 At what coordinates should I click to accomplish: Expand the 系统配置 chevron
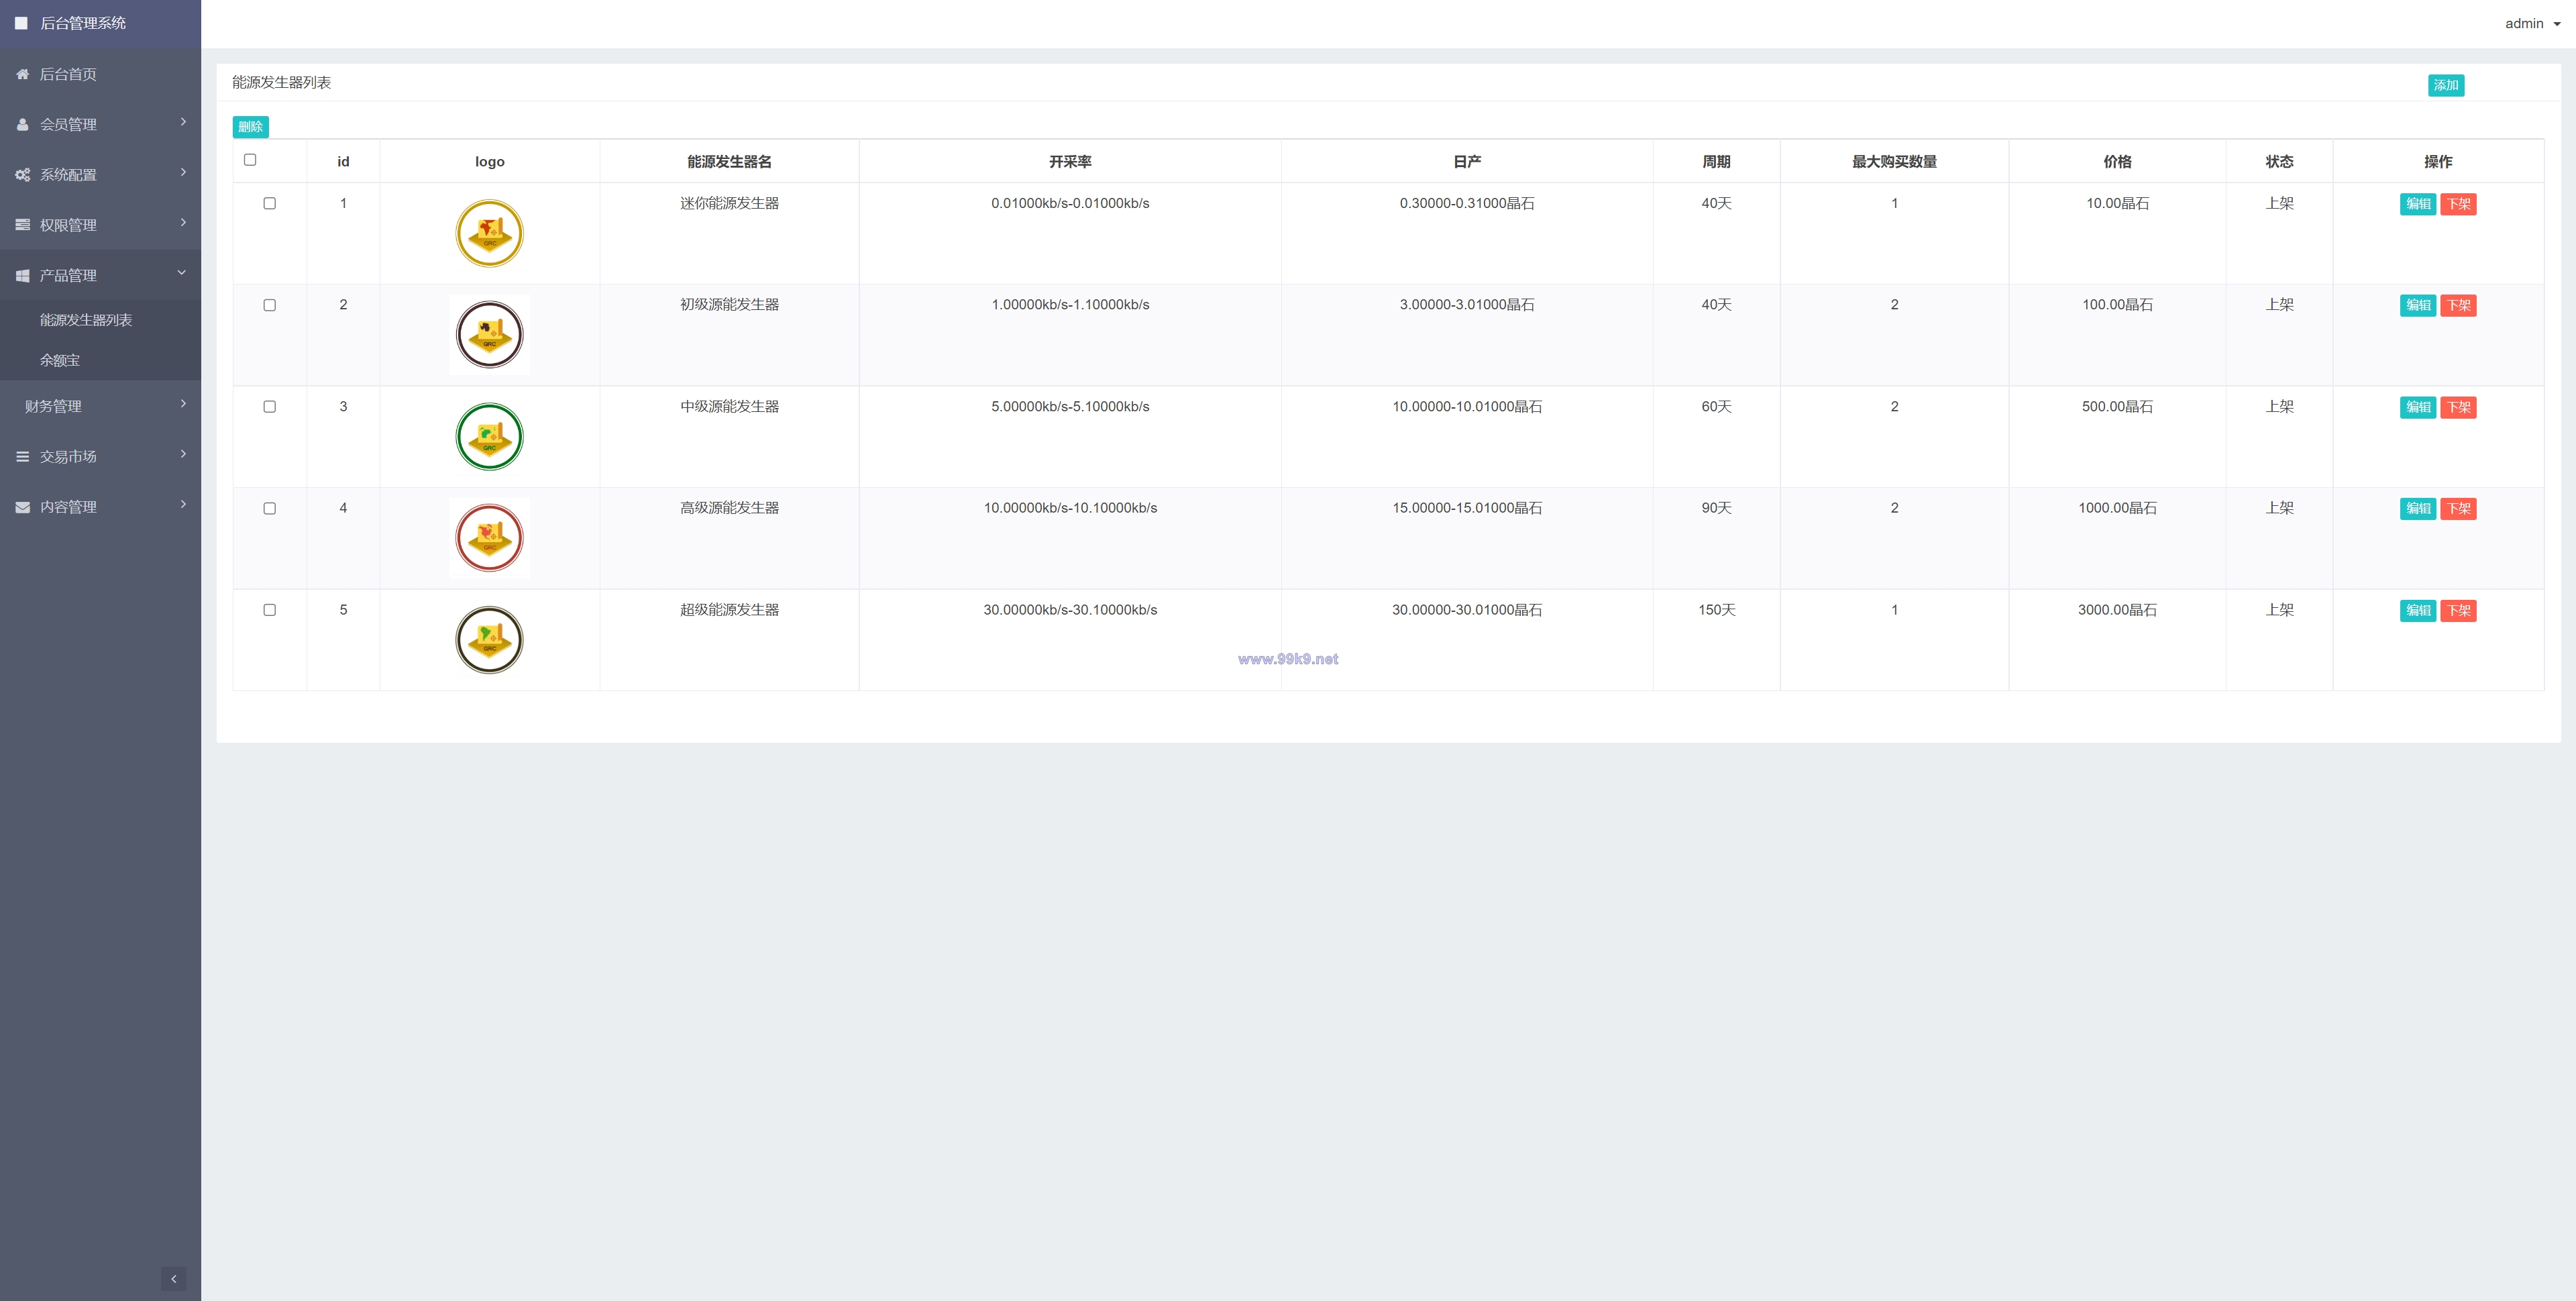click(x=183, y=172)
